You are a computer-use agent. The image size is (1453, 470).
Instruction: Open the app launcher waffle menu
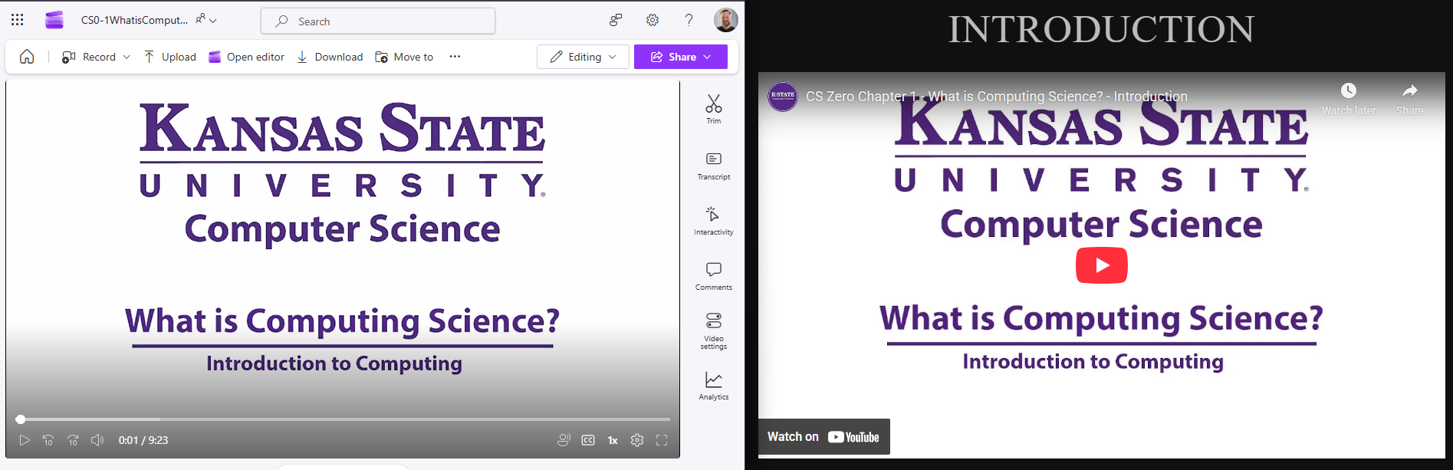(x=18, y=20)
